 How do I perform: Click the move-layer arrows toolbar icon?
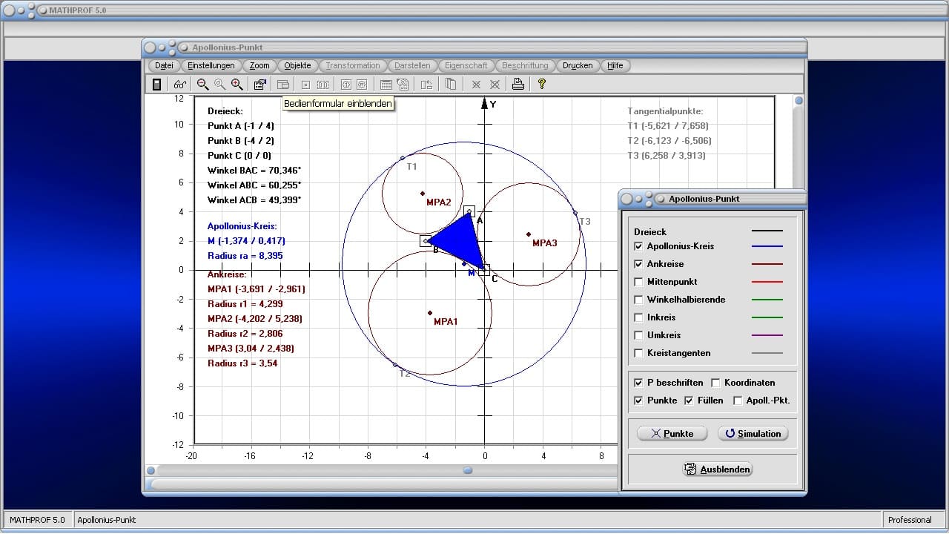[426, 85]
